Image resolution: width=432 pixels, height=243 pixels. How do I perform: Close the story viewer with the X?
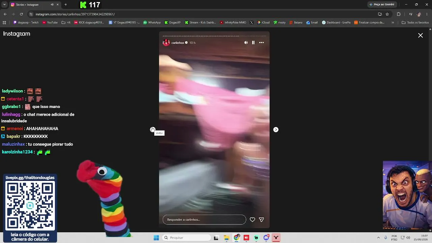421,35
